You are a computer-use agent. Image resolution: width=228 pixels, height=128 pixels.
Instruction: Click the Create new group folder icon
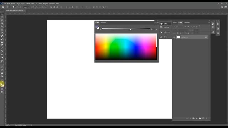tap(200, 118)
